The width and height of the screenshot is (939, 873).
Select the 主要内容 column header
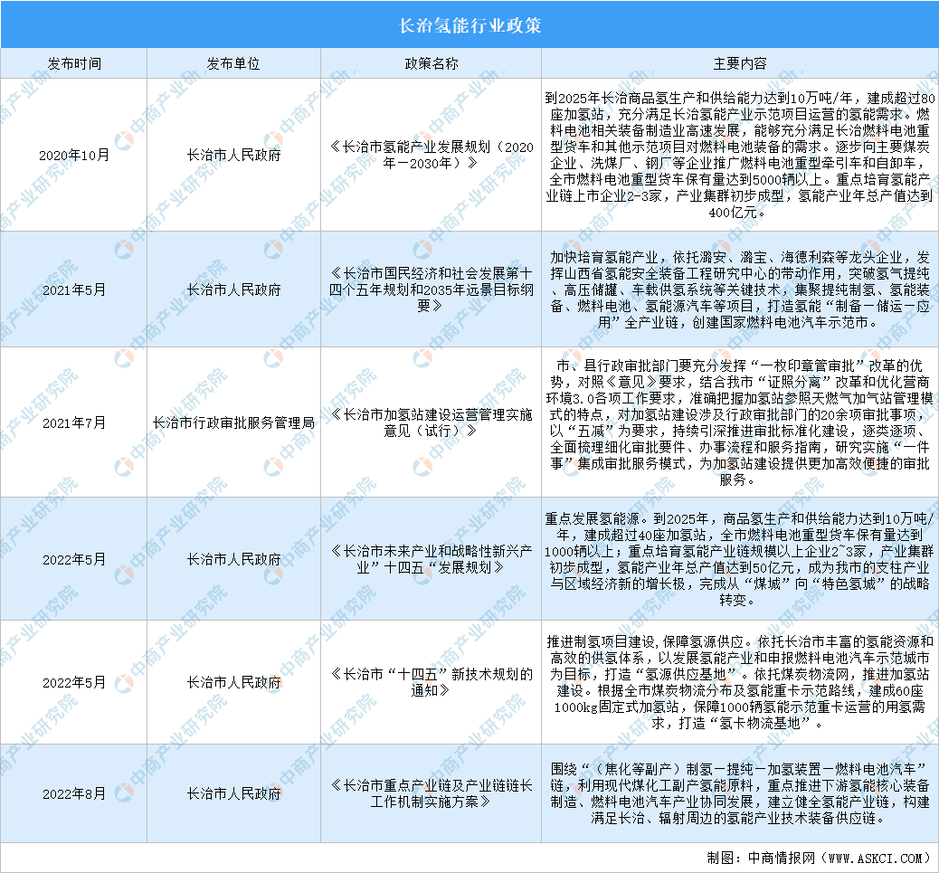pos(740,63)
